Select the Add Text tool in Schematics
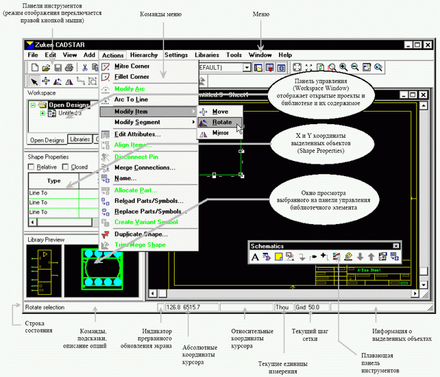Image resolution: width=440 pixels, height=377 pixels. click(255, 257)
